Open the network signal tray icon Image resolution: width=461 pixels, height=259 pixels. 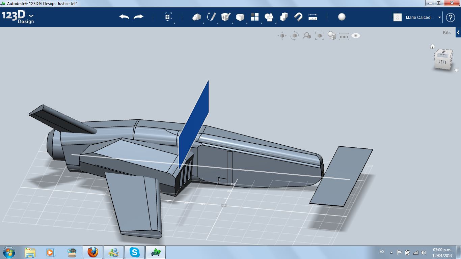pos(416,252)
